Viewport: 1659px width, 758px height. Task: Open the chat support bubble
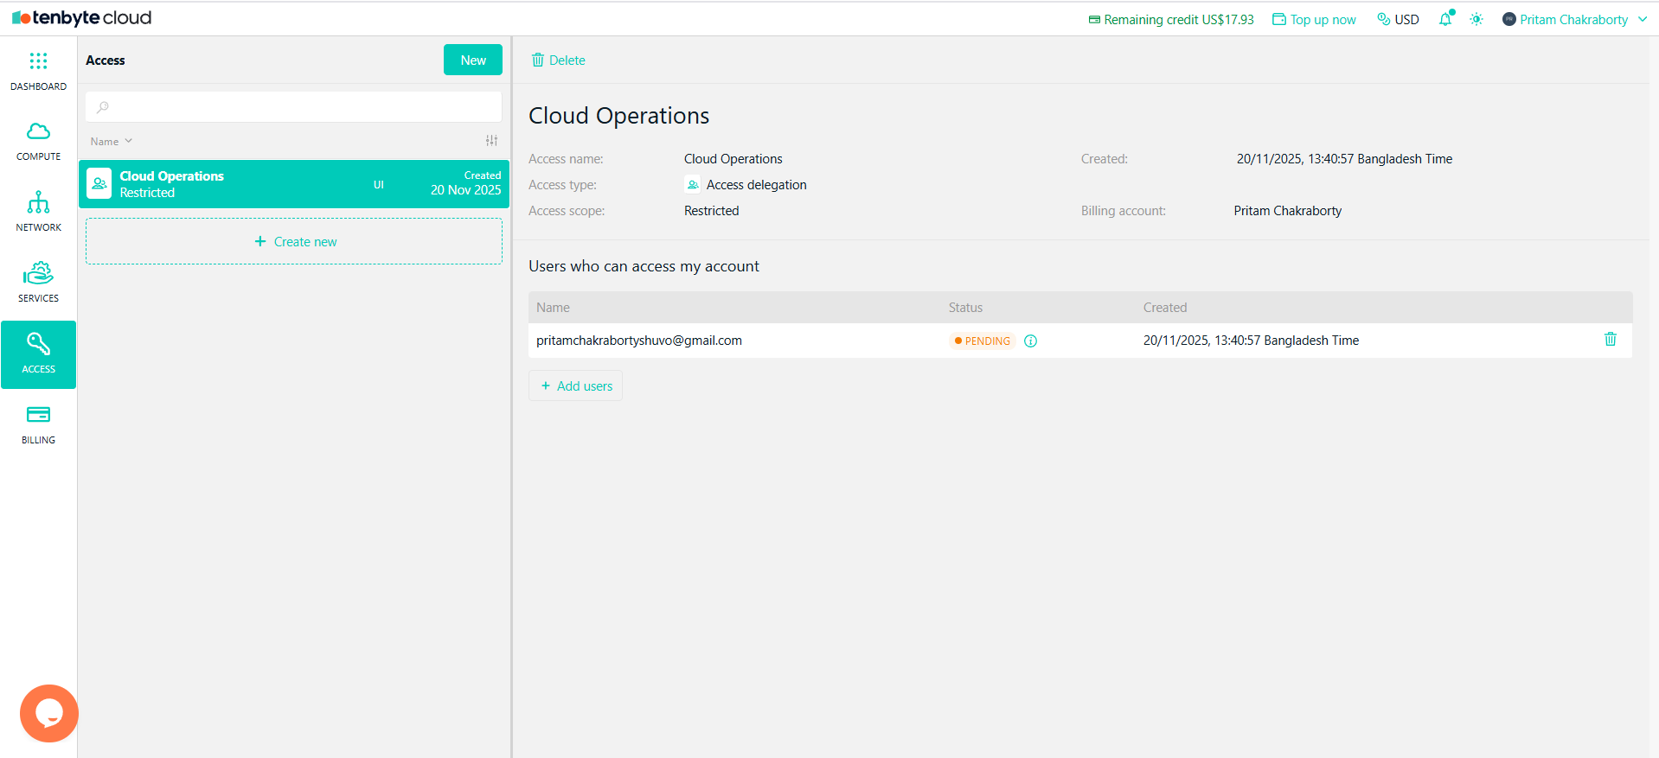pyautogui.click(x=49, y=713)
